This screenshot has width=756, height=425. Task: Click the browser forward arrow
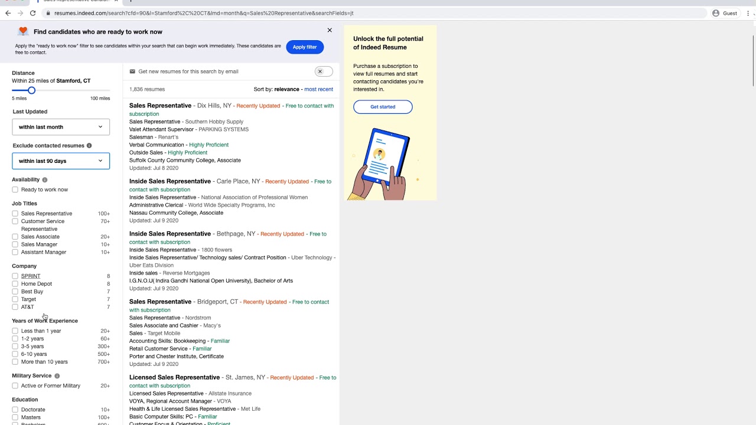(x=20, y=13)
